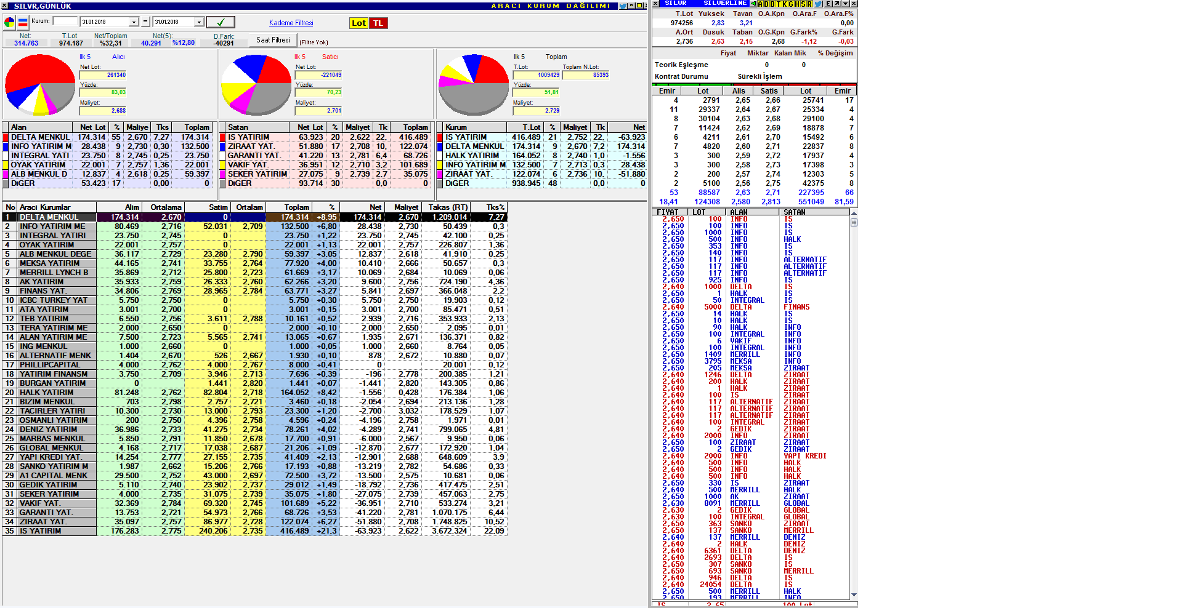Open the first date dropdown arrow
Image resolution: width=1179 pixels, height=608 pixels.
(134, 22)
